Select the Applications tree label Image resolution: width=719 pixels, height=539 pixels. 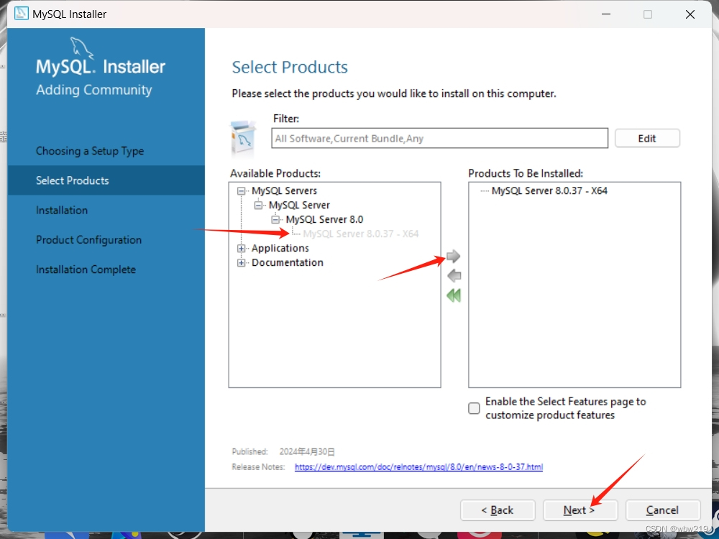(280, 248)
